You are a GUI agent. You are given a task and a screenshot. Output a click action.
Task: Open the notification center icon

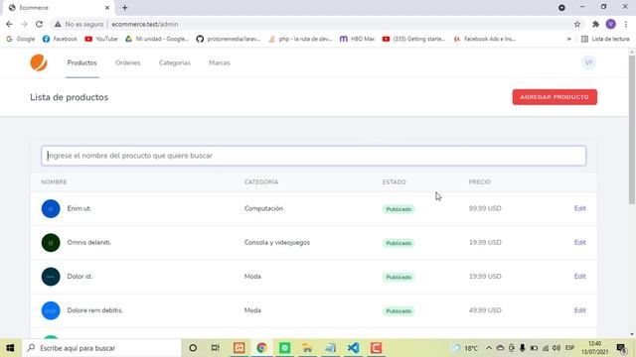(621, 348)
